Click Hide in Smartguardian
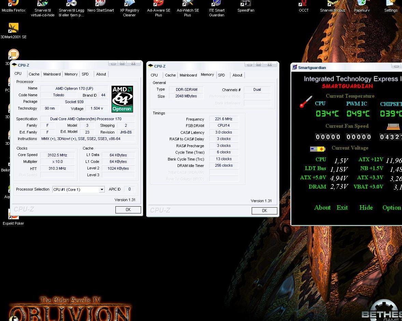402x321 pixels. (366, 207)
